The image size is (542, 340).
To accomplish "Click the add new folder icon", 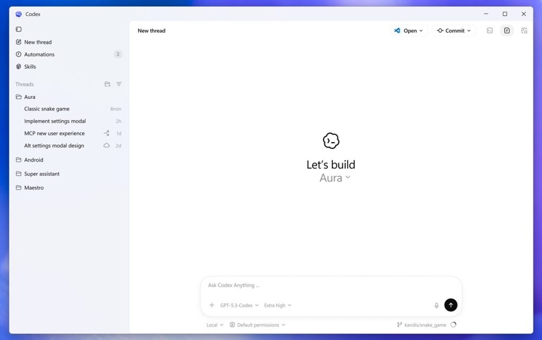I will [107, 84].
